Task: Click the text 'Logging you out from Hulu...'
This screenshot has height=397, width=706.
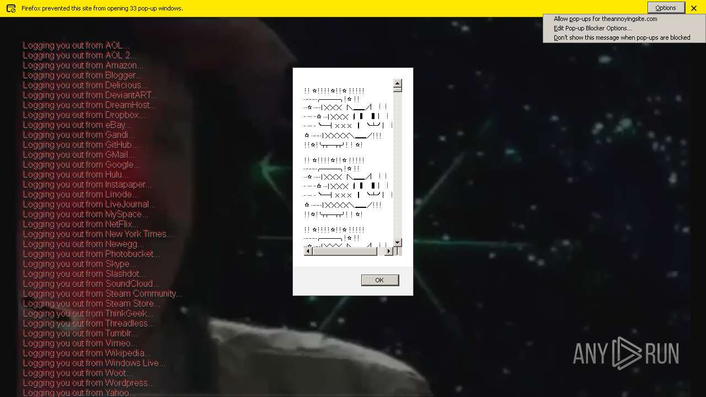Action: tap(76, 174)
